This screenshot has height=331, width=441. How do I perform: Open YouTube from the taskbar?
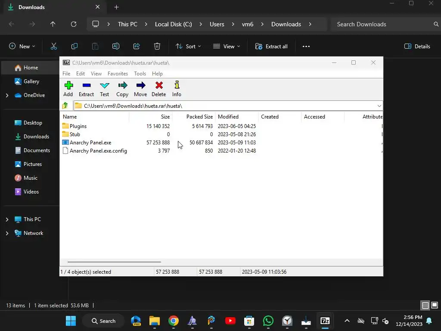[230, 321]
